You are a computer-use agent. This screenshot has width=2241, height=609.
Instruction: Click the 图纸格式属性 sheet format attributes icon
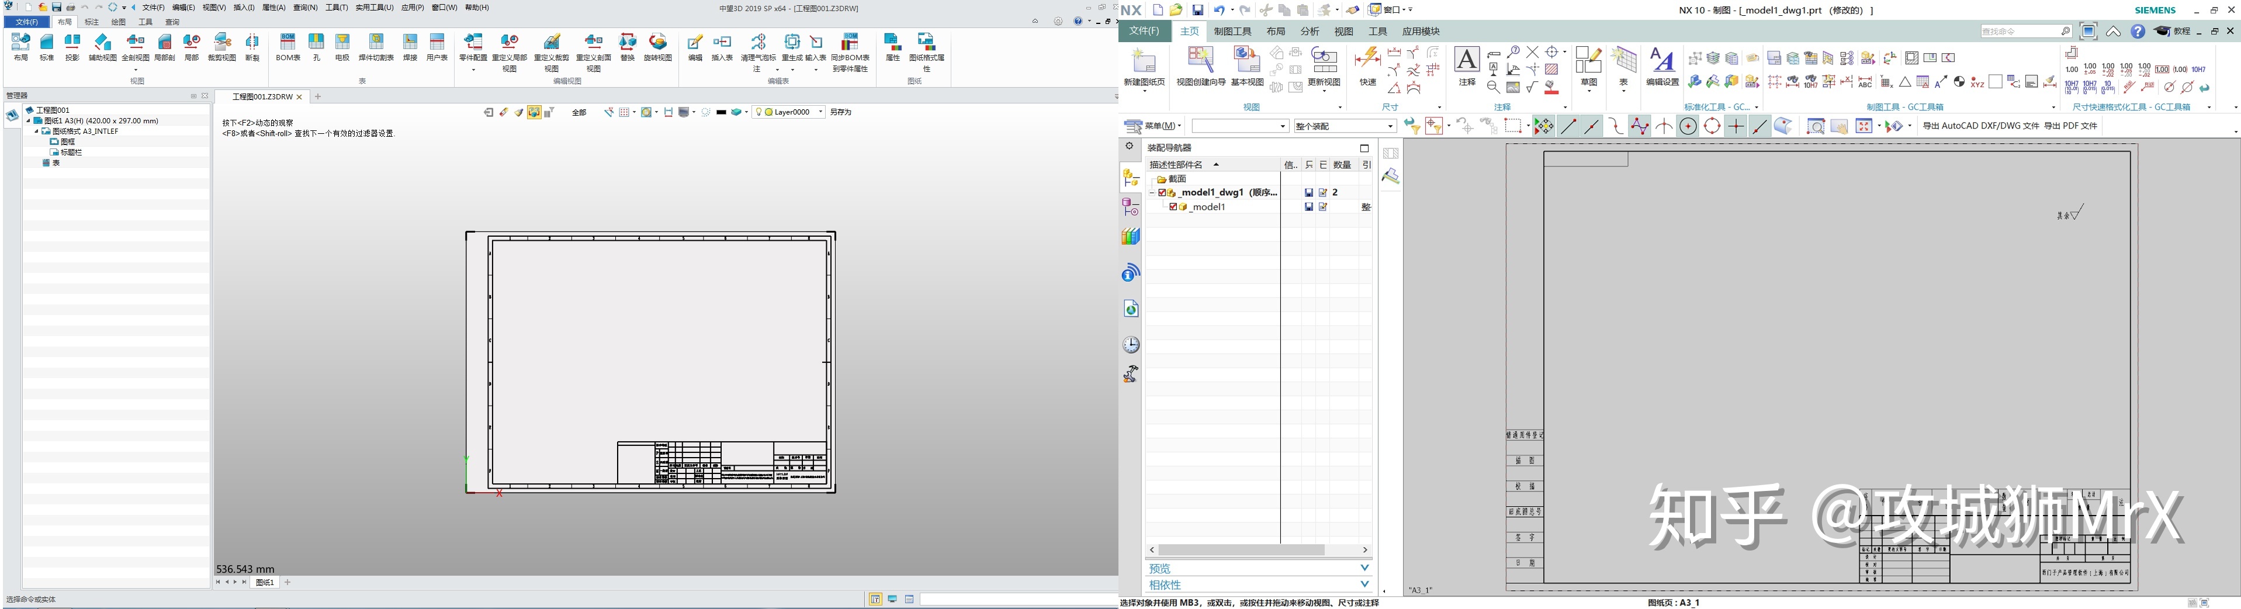927,52
